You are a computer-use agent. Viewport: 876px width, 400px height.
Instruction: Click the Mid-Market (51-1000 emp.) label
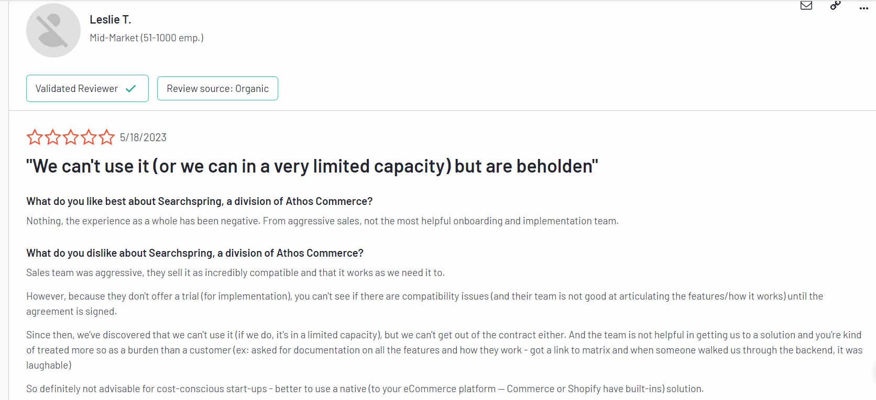click(147, 38)
